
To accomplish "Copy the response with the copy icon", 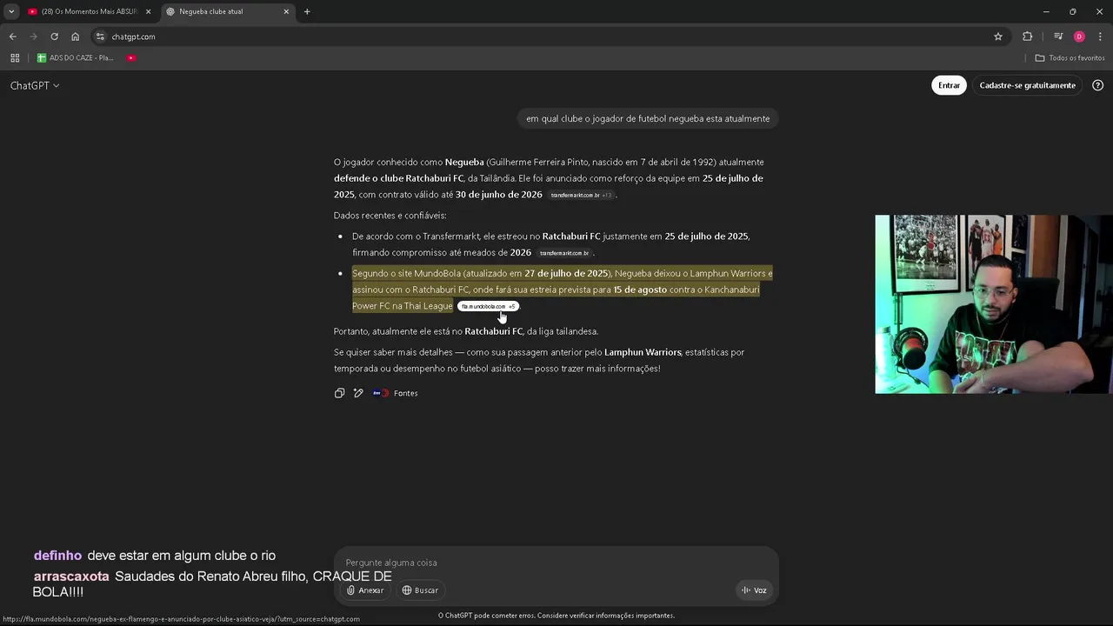I will pos(340,393).
